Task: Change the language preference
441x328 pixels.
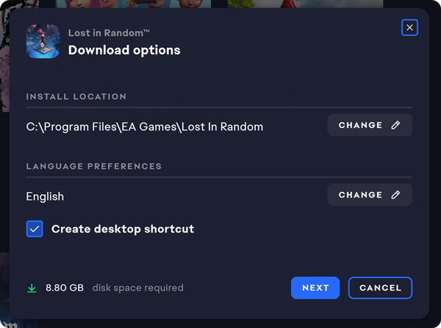Action: pos(370,195)
